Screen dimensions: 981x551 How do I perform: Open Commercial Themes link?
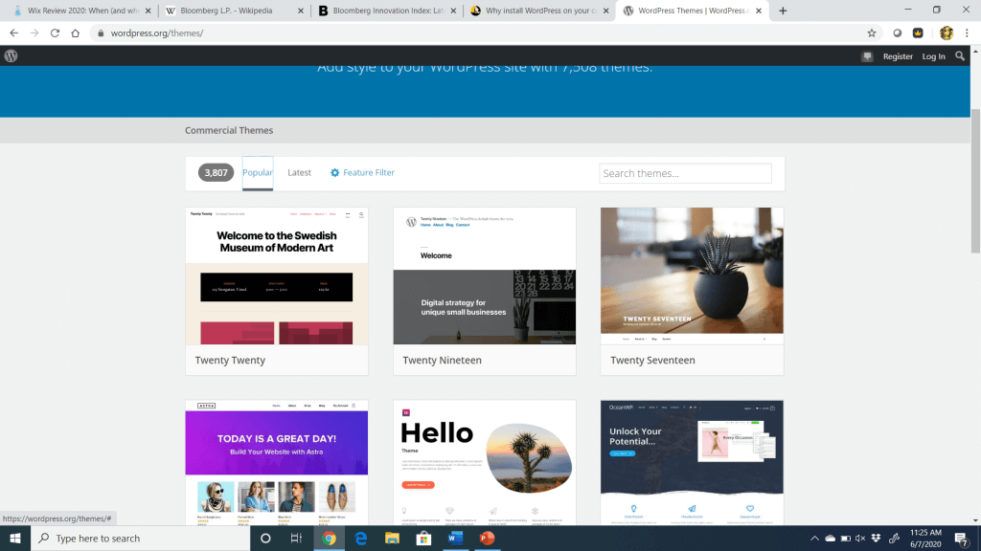click(x=229, y=130)
